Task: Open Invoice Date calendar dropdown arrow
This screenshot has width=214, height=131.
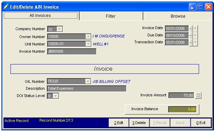Action: point(196,29)
